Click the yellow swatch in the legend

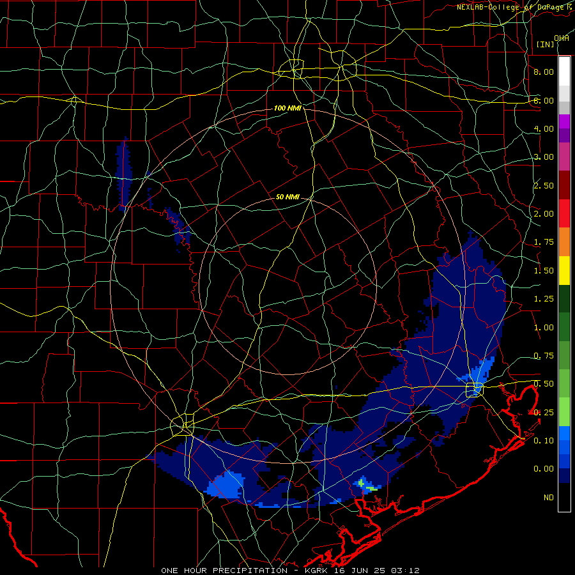pyautogui.click(x=564, y=270)
